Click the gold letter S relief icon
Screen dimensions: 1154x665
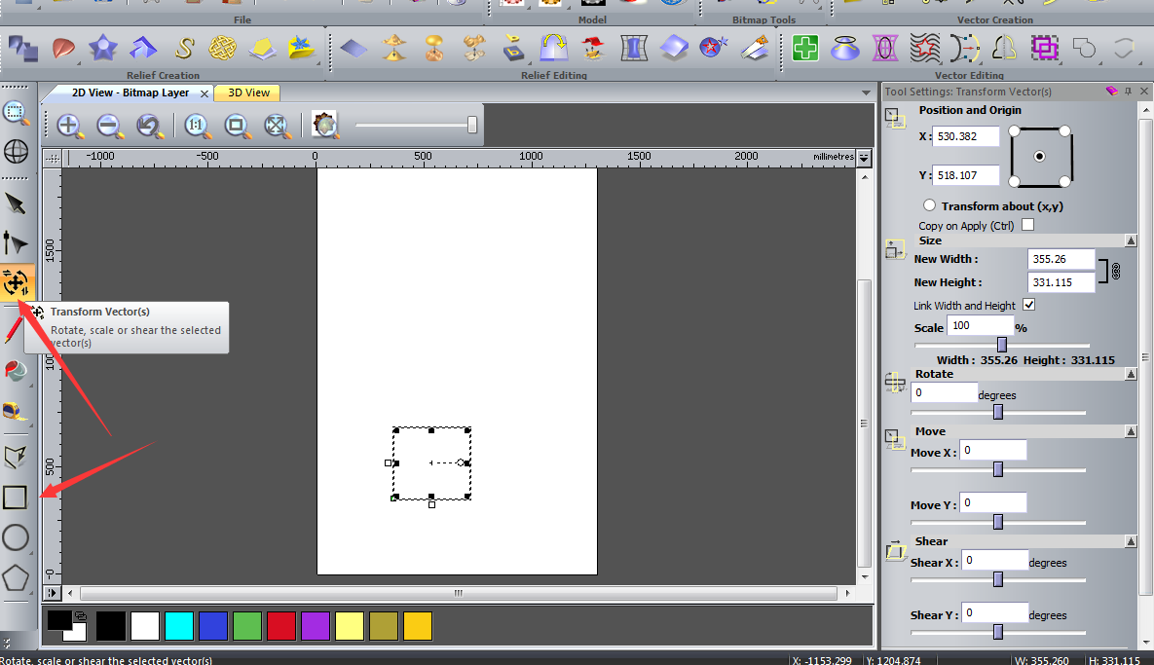(184, 47)
